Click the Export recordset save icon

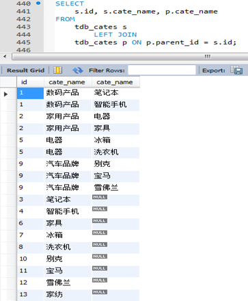(x=236, y=70)
